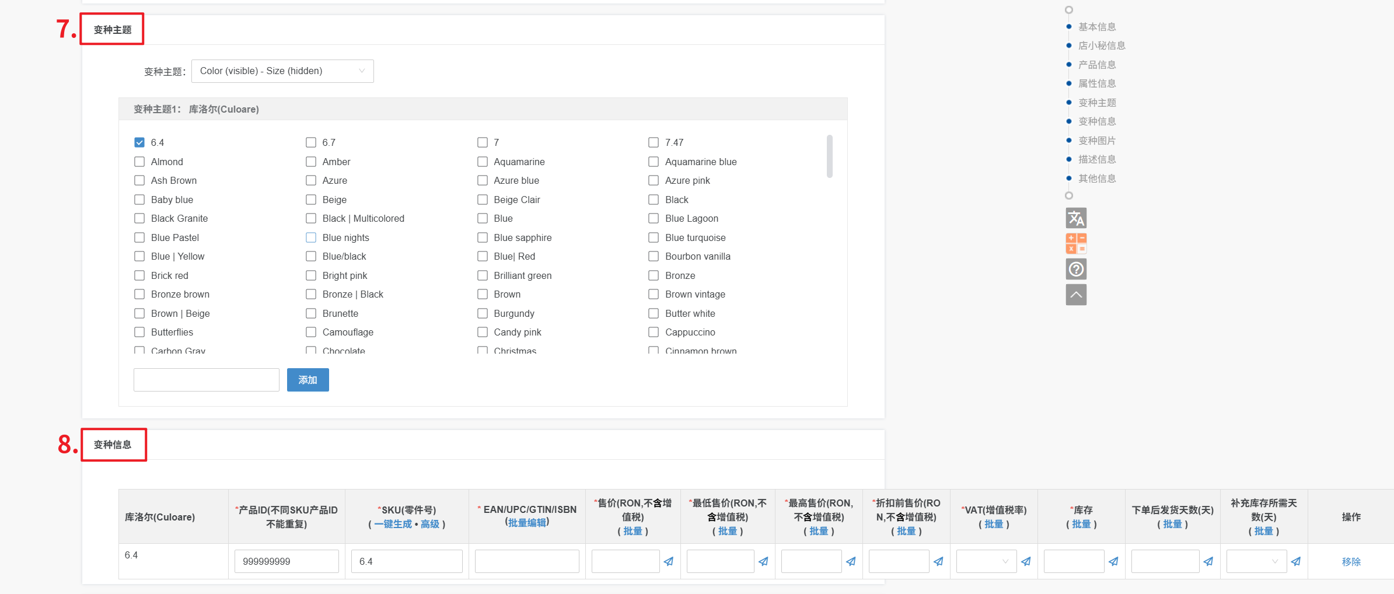Expand the VAT rate dropdown in row
The image size is (1394, 594).
pyautogui.click(x=986, y=561)
